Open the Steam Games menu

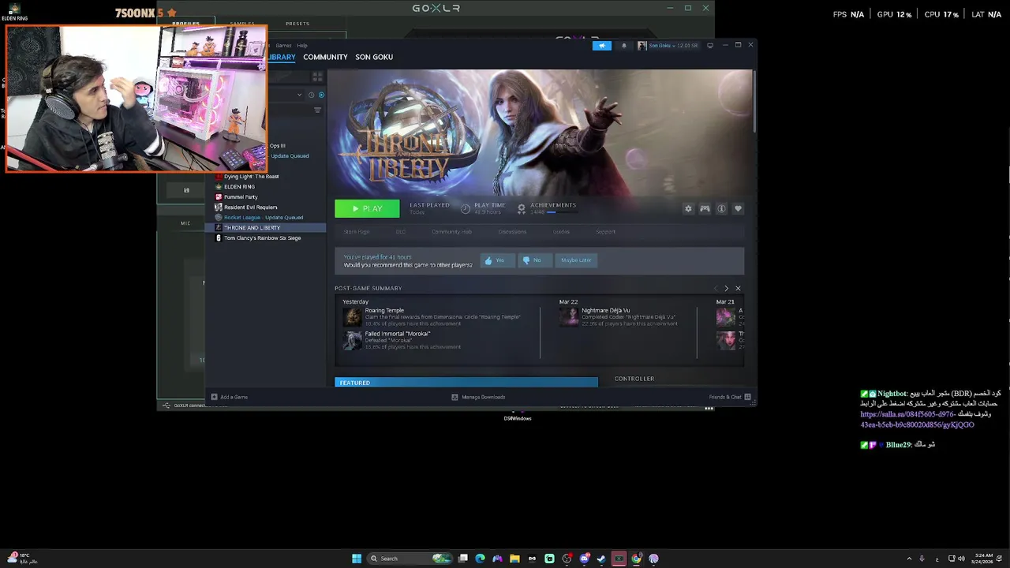click(x=283, y=45)
